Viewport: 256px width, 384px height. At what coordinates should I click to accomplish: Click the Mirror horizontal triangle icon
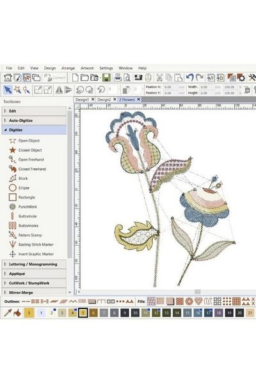click(59, 90)
